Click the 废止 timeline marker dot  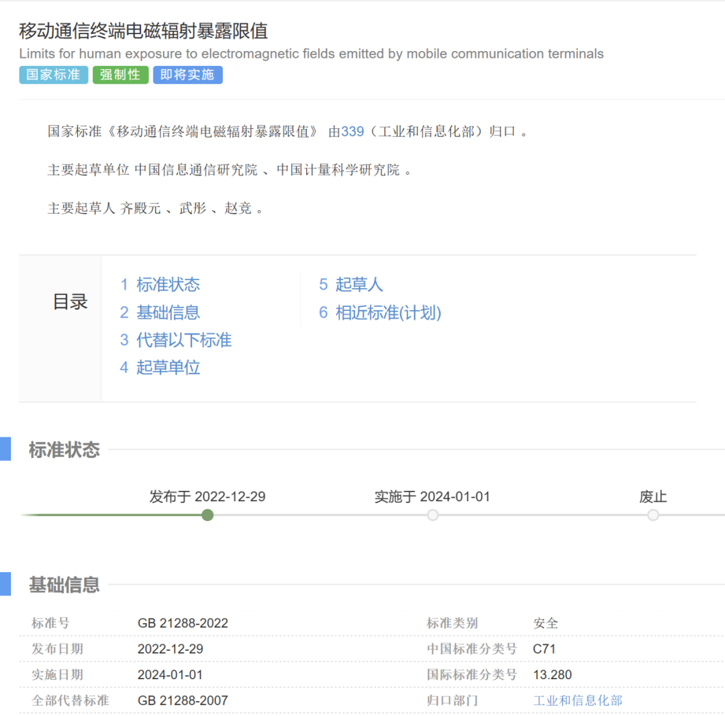click(653, 515)
